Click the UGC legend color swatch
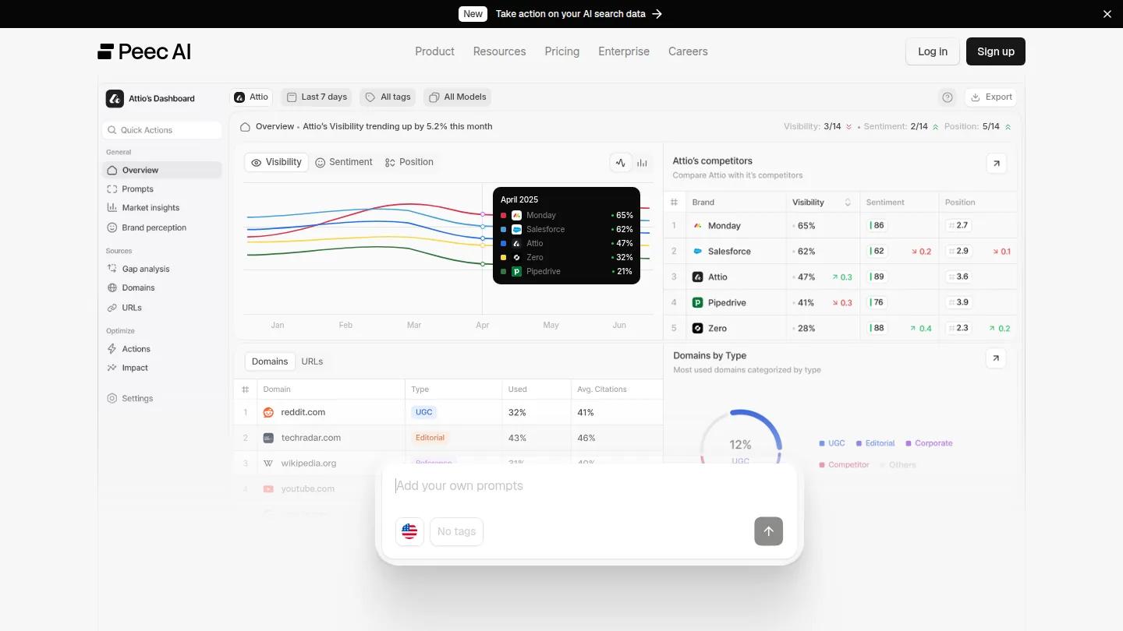Viewport: 1123px width, 631px height. coord(822,443)
